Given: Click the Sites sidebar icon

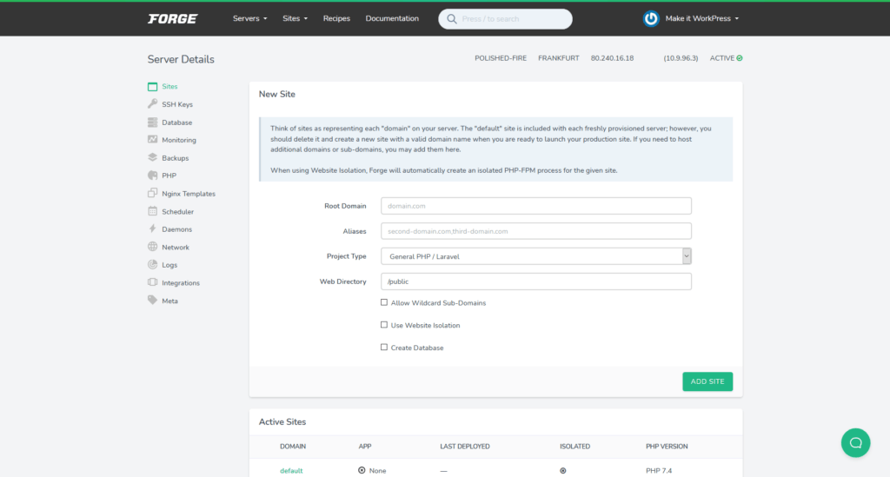Looking at the screenshot, I should [152, 87].
